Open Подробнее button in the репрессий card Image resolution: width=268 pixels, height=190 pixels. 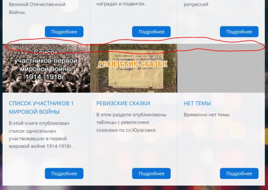click(x=239, y=32)
